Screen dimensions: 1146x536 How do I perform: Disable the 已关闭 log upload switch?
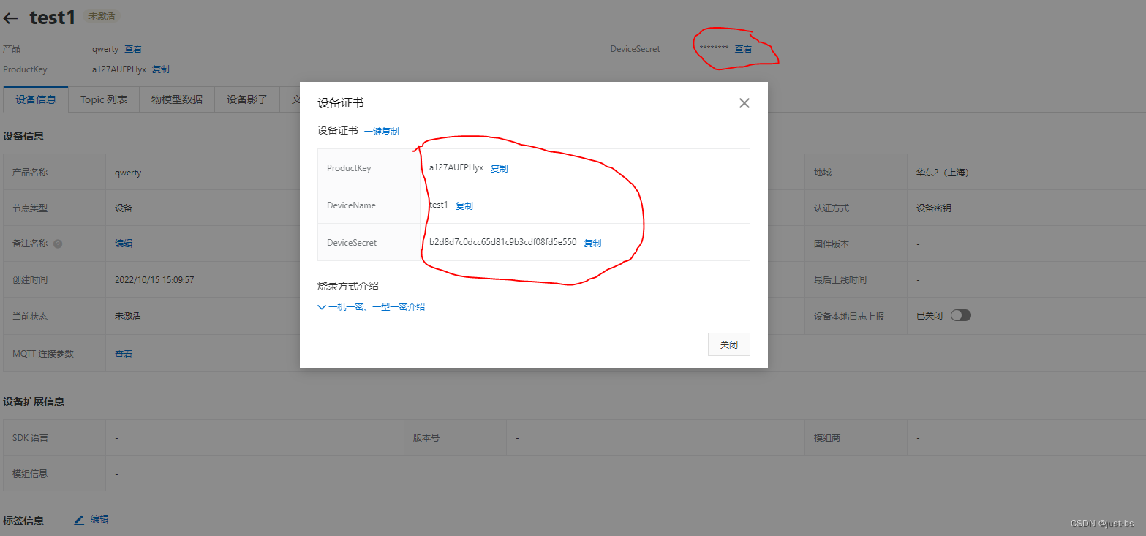tap(960, 314)
